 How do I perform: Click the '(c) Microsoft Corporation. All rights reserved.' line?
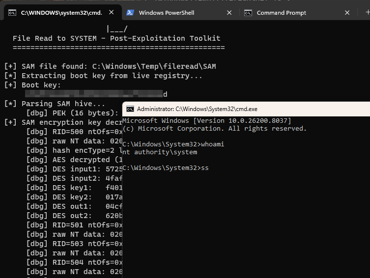click(215, 129)
